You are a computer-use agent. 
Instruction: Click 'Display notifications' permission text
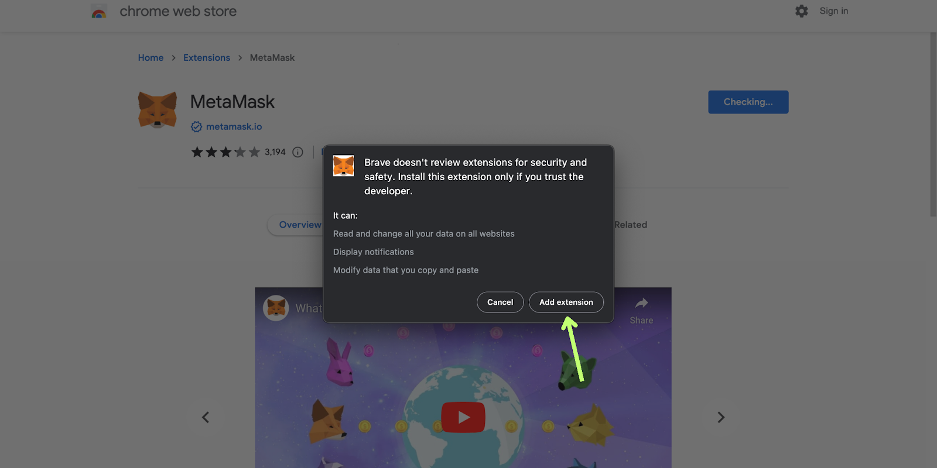[x=373, y=252]
